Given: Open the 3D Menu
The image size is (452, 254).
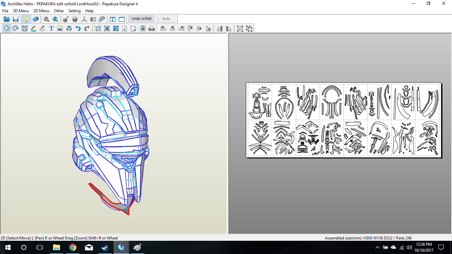Looking at the screenshot, I should tap(21, 11).
